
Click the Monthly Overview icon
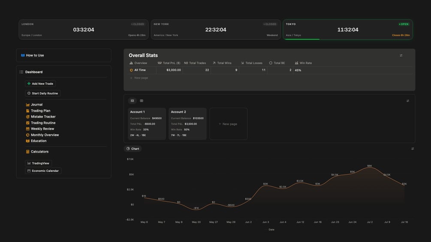pyautogui.click(x=27, y=135)
